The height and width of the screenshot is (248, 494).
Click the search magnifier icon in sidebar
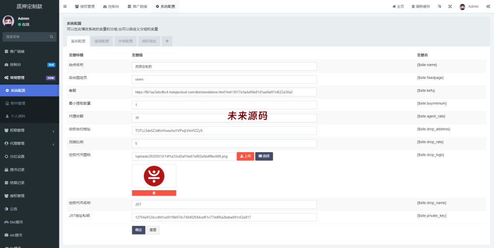pyautogui.click(x=51, y=37)
